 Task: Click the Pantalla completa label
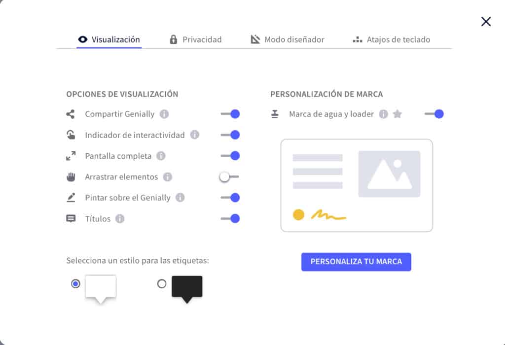tap(118, 156)
